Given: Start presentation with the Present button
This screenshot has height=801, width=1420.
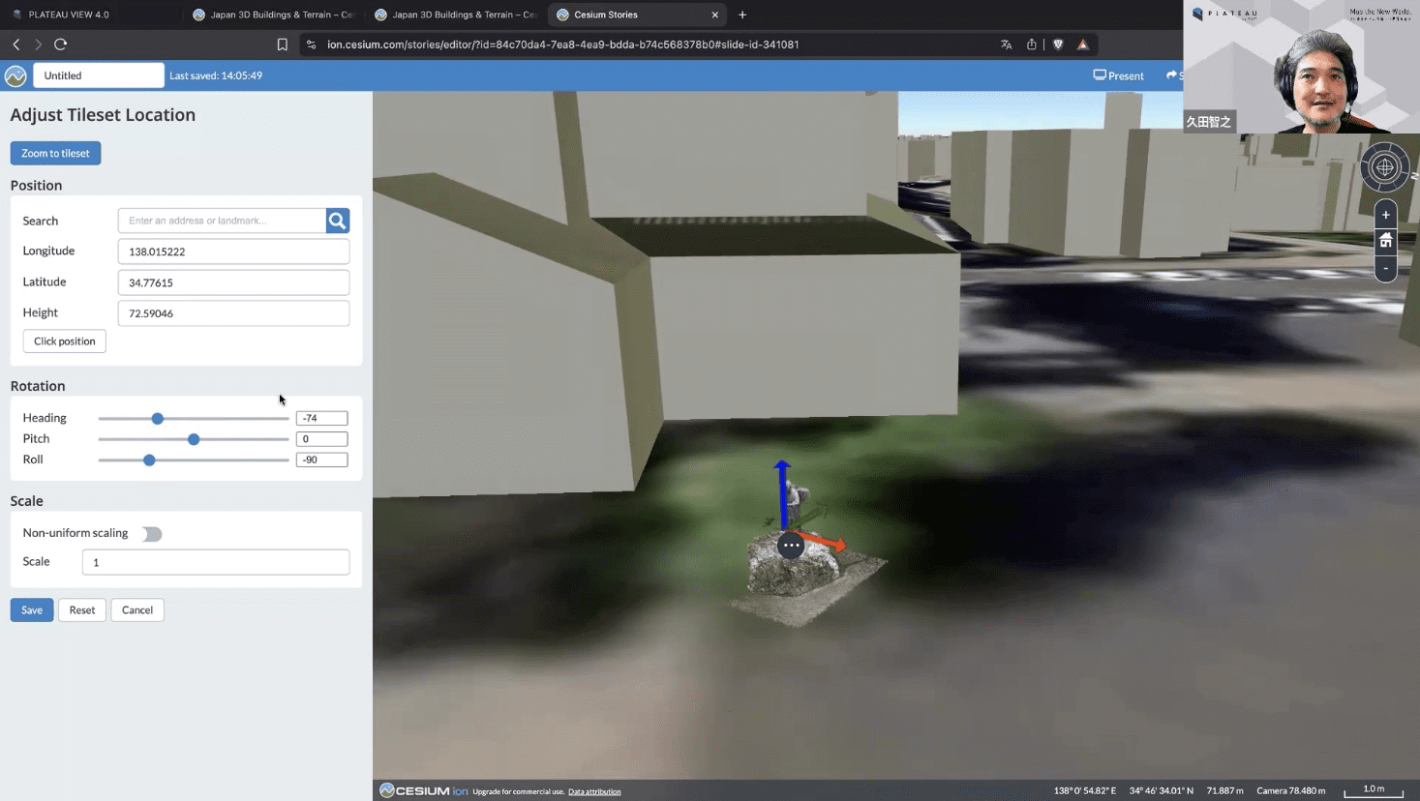Looking at the screenshot, I should [1118, 75].
